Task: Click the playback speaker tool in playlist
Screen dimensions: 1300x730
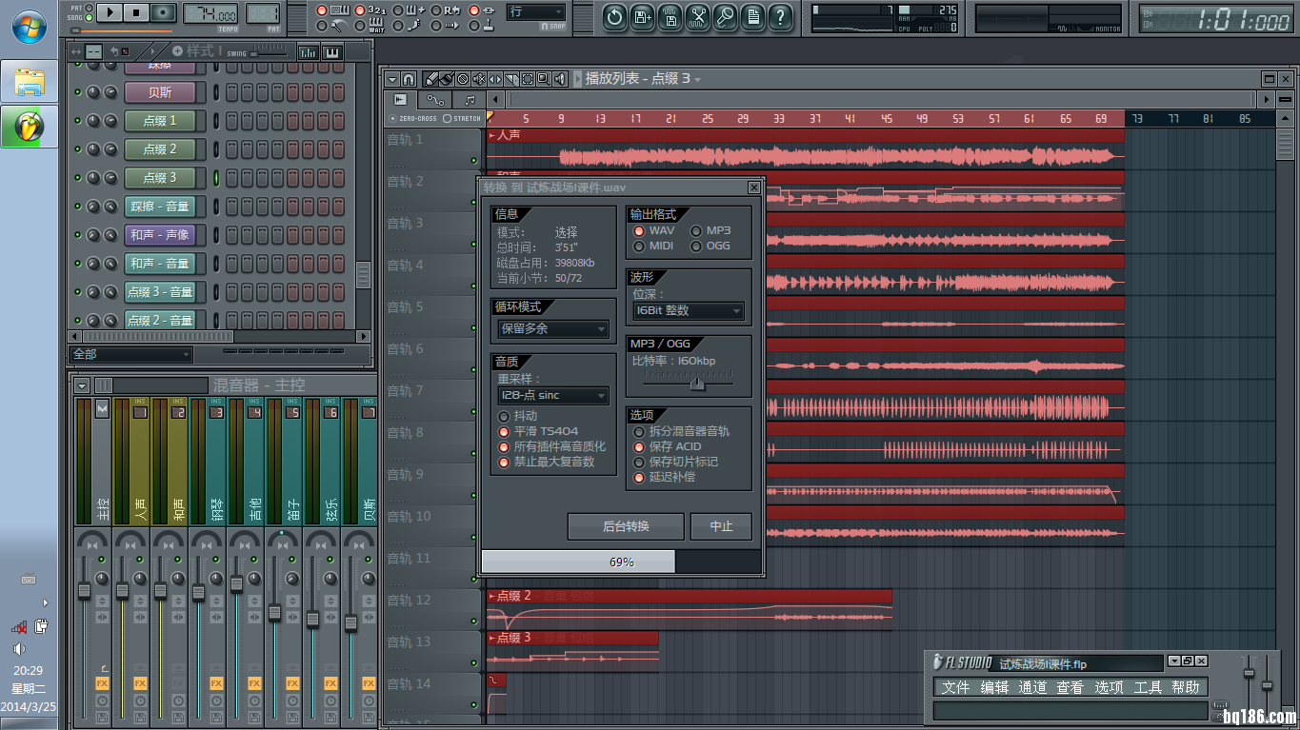Action: pyautogui.click(x=560, y=79)
